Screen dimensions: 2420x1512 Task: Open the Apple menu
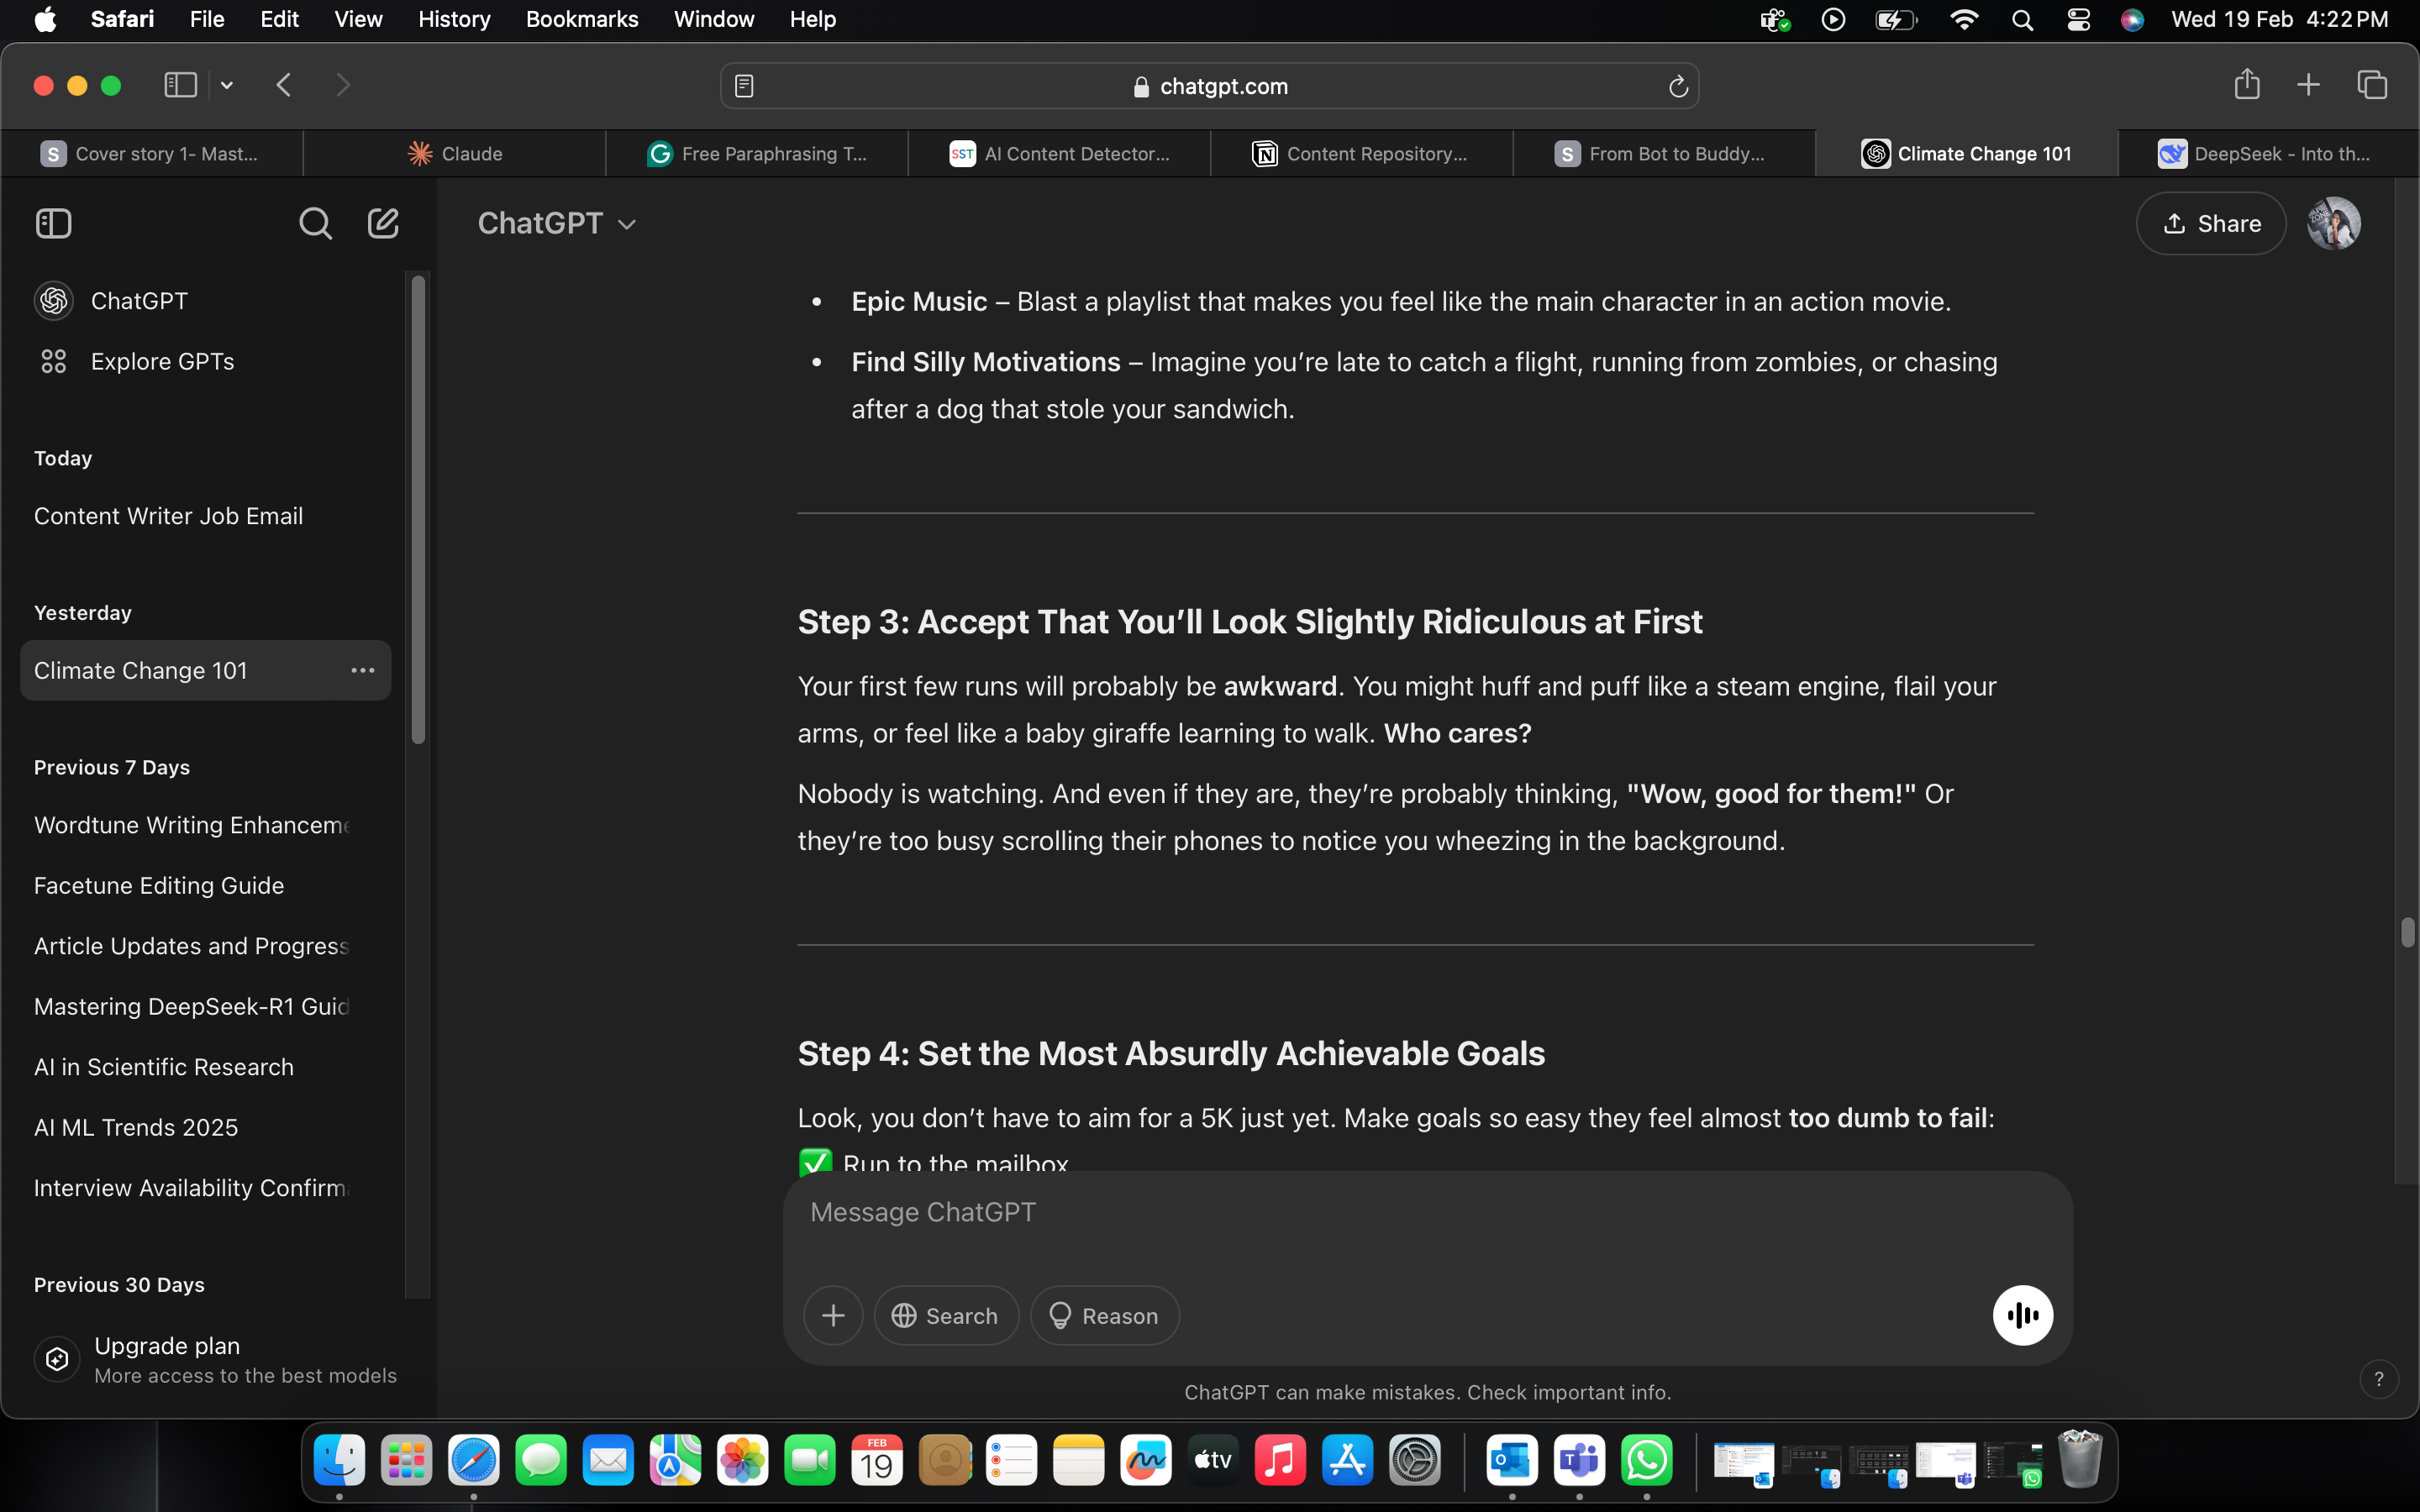pos(45,20)
